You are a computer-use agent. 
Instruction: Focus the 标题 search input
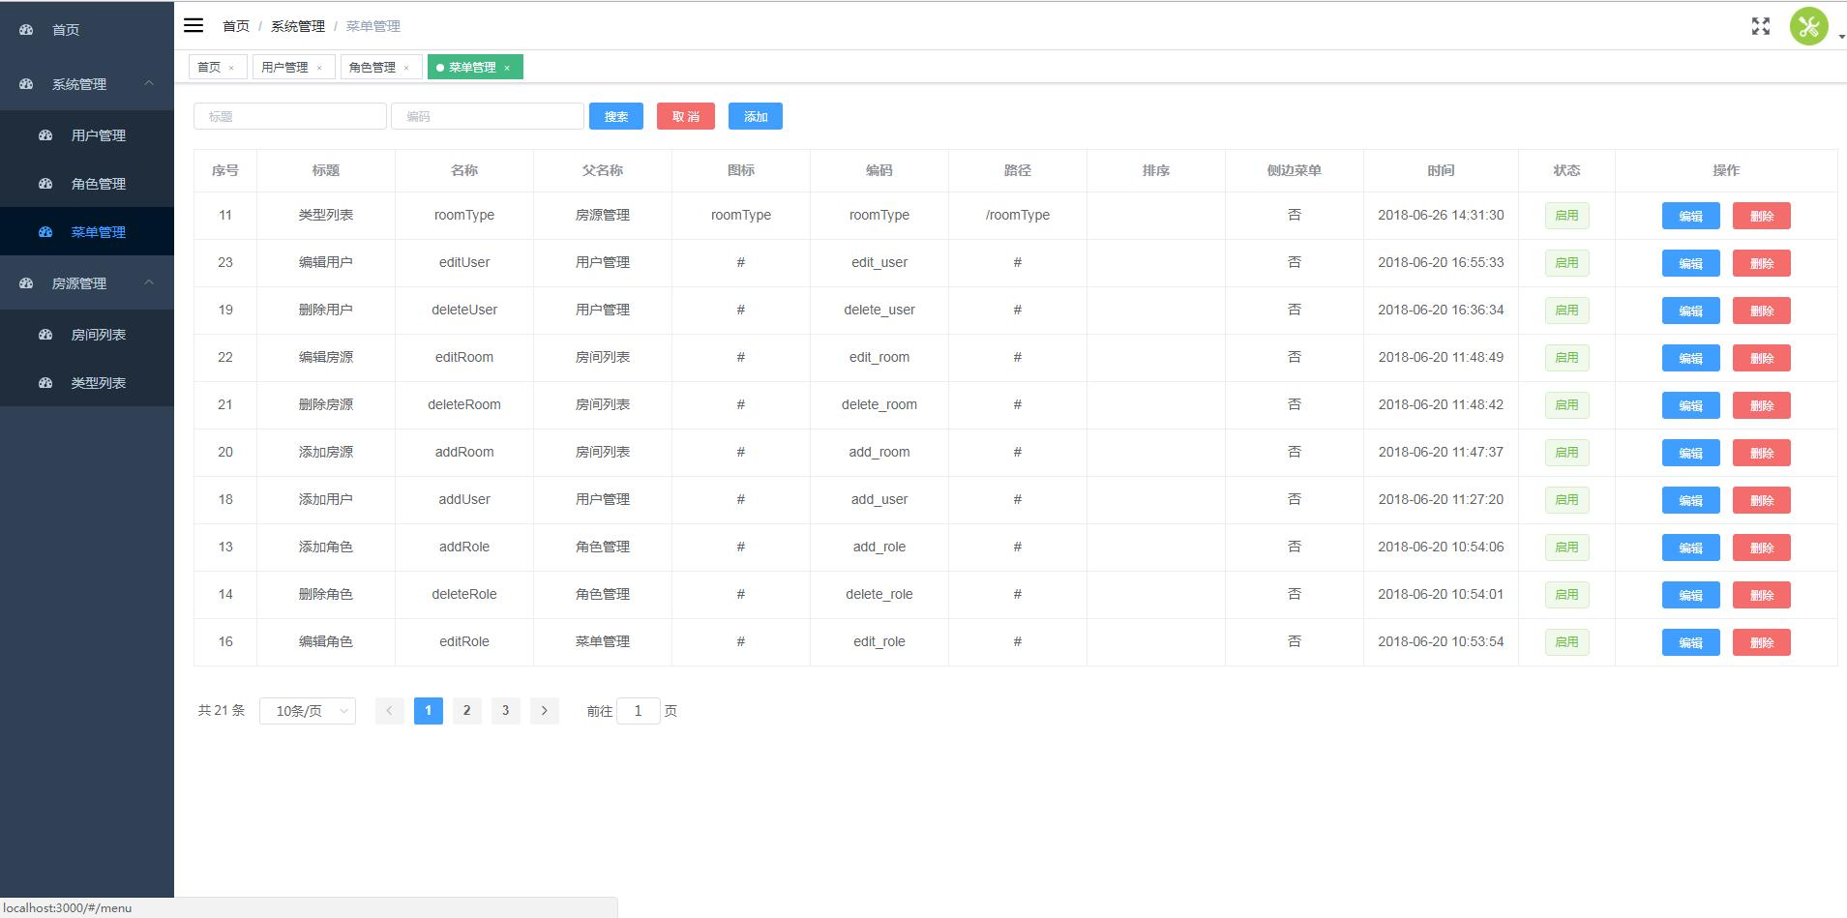coord(290,116)
